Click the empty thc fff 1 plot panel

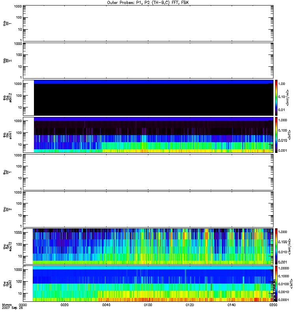coord(148,172)
